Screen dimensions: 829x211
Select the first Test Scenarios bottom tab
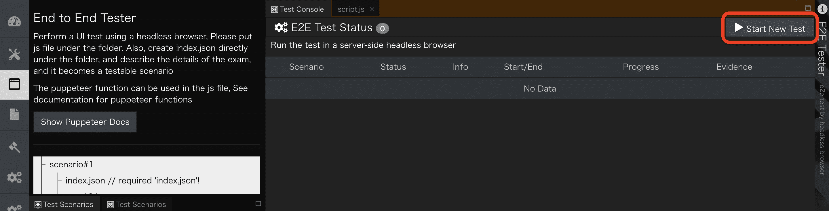coord(64,205)
